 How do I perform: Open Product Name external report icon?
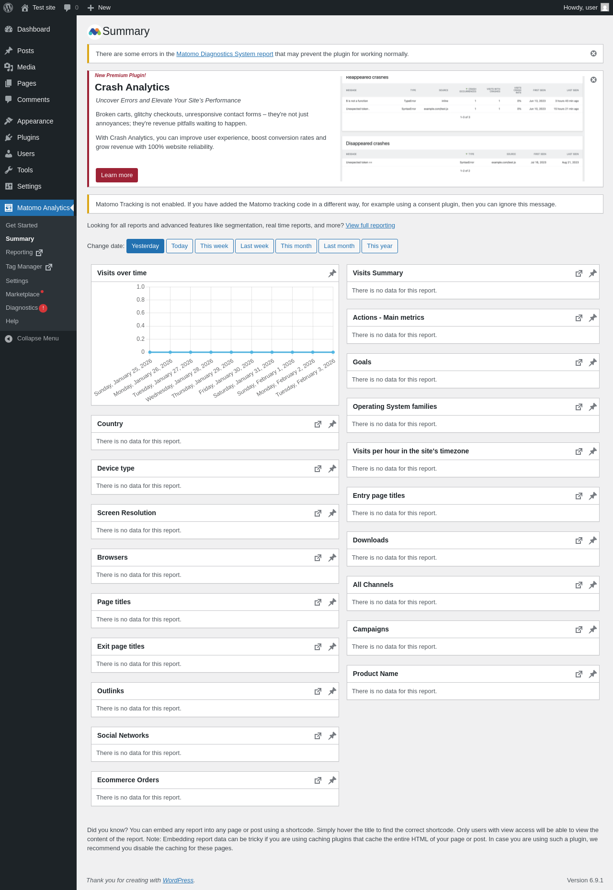[x=579, y=674]
